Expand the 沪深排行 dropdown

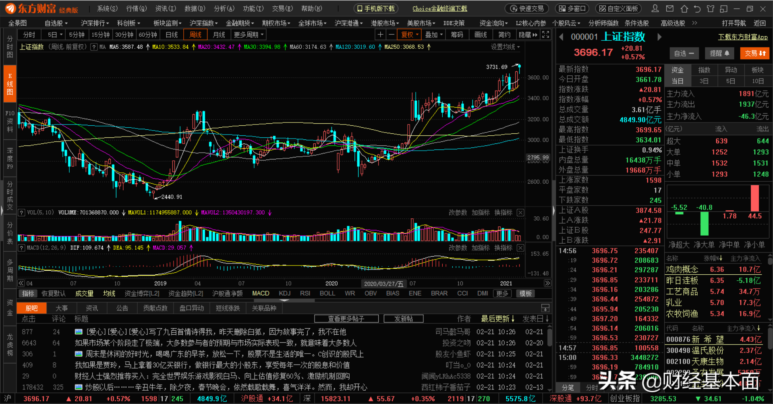95,23
